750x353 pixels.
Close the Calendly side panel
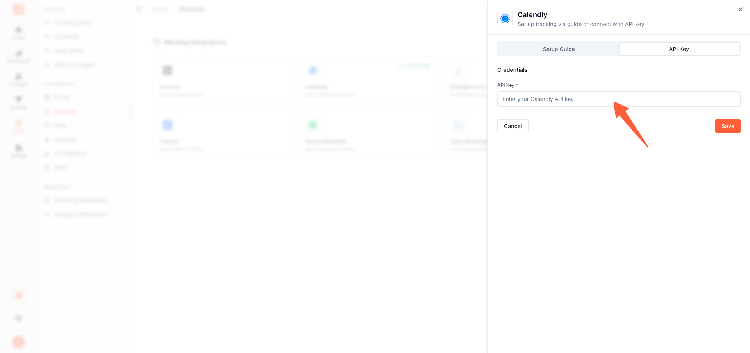point(741,9)
